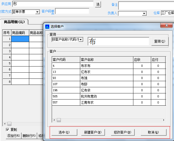Click the 商品编码 column header
174x141 pixels.
point(20,33)
